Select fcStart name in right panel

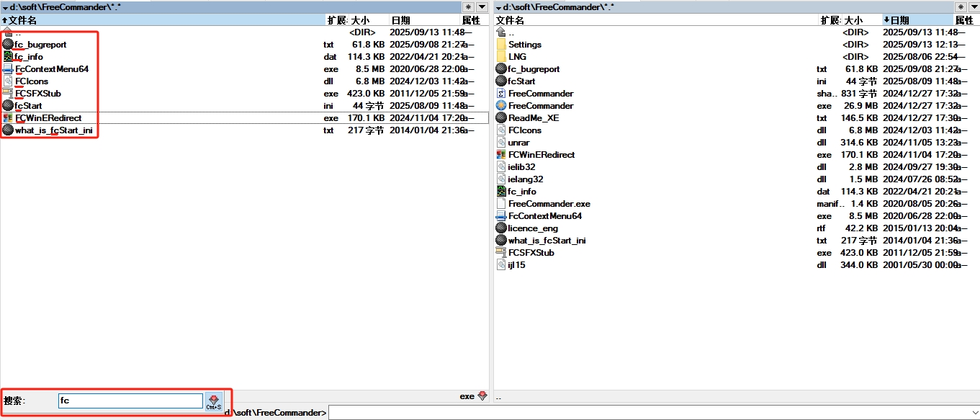click(x=521, y=81)
